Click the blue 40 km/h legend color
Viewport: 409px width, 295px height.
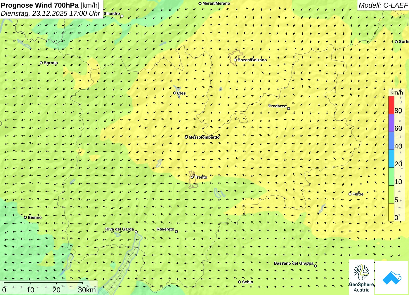click(391, 141)
